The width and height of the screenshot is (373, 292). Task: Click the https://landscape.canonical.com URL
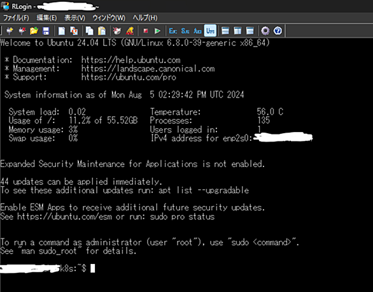148,69
